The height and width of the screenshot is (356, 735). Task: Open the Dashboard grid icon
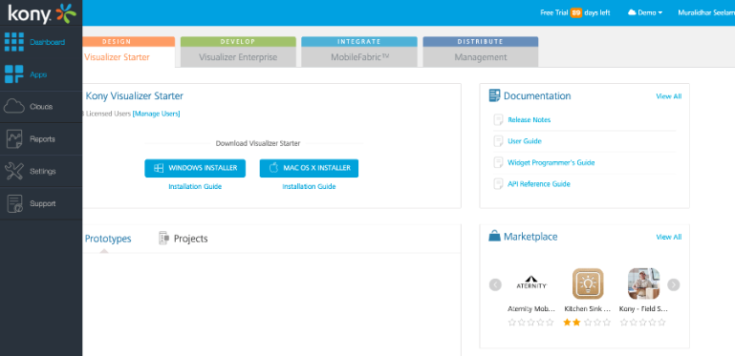pos(14,42)
